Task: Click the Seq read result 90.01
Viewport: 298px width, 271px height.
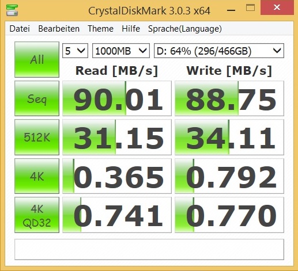Action: pos(117,98)
